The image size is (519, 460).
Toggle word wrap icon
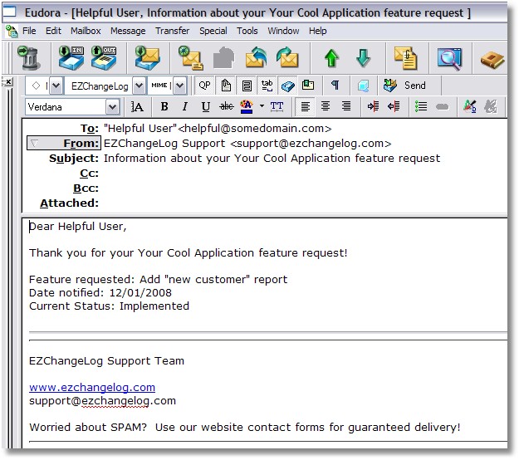(x=247, y=86)
